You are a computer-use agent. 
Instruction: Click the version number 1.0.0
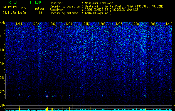(38, 2)
